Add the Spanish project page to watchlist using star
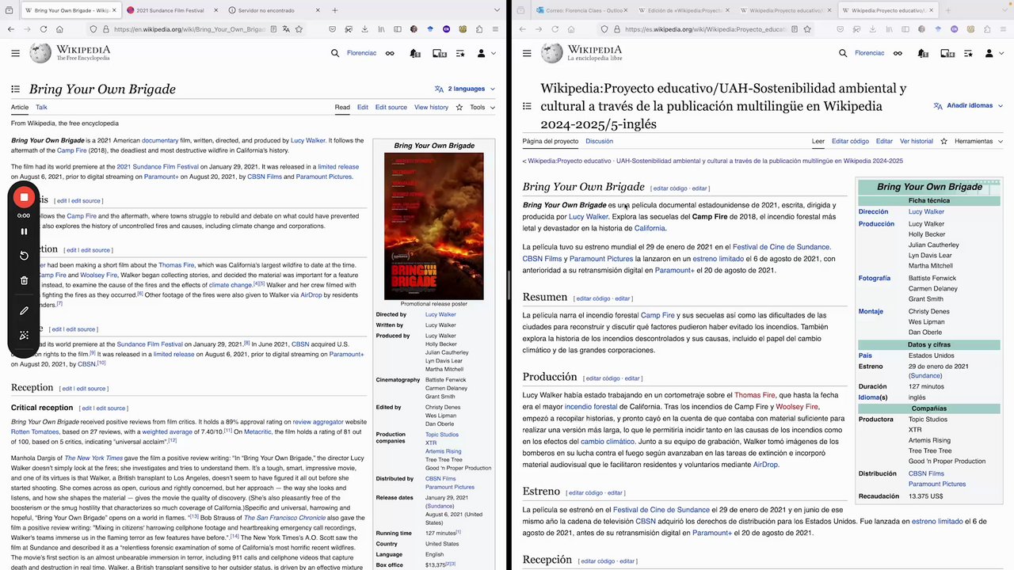This screenshot has height=570, width=1014. click(x=943, y=141)
